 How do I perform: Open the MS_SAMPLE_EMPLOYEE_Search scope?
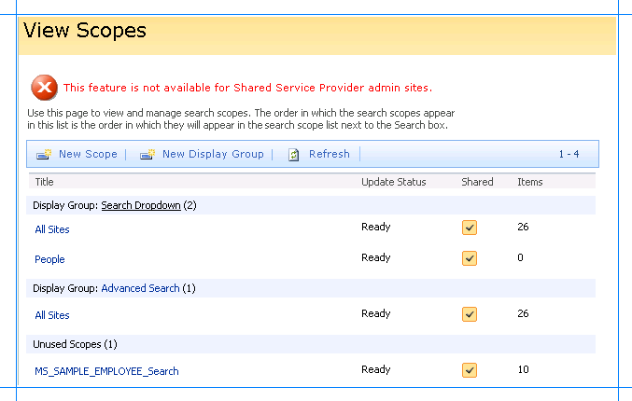coord(106,371)
